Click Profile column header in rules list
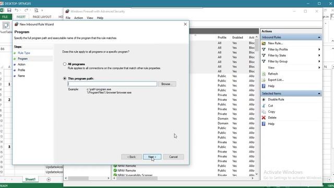 click(222, 38)
